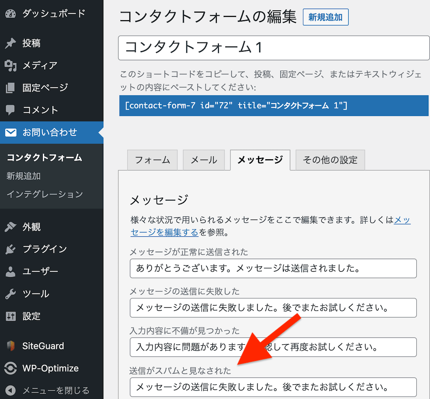Click the paintbrush icon beside 外観

coord(10,227)
